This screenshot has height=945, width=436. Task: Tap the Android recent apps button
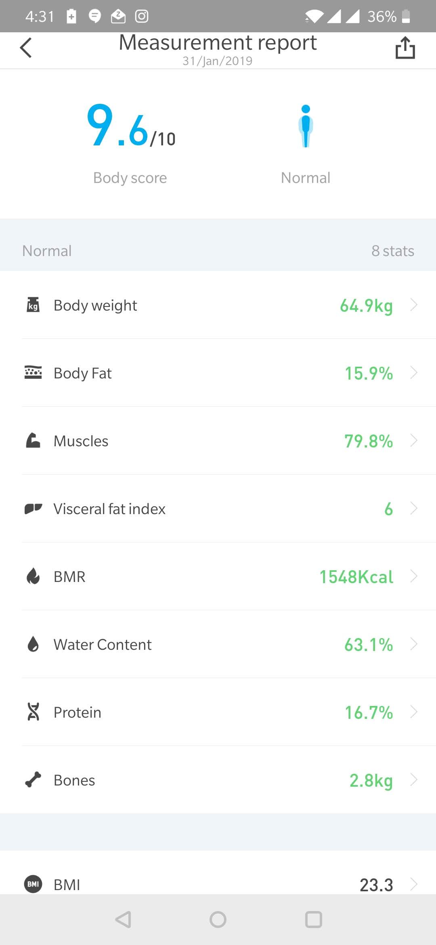tap(314, 920)
